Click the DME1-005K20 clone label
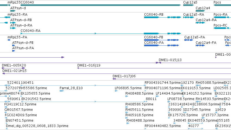This screenshot has width=231, height=130. click(14, 65)
